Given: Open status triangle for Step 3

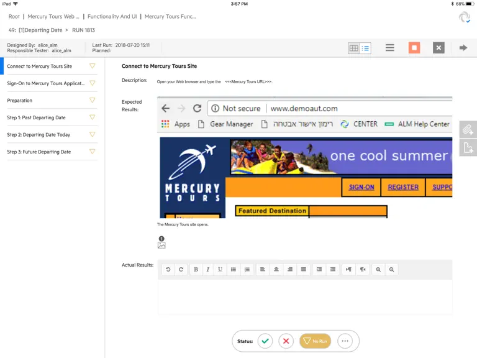Looking at the screenshot, I should coord(92,151).
